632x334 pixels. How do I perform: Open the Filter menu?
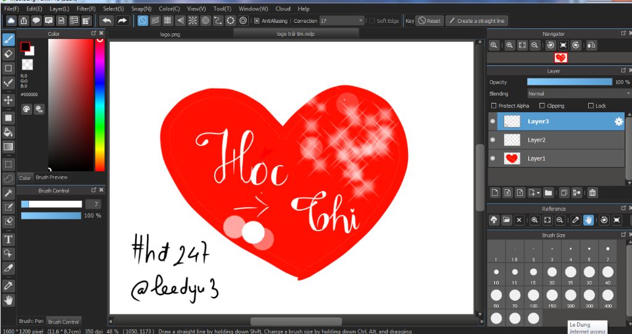tap(86, 9)
